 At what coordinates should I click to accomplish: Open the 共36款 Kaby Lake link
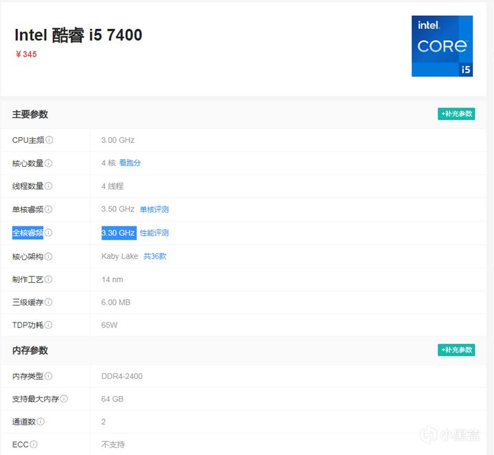[154, 256]
